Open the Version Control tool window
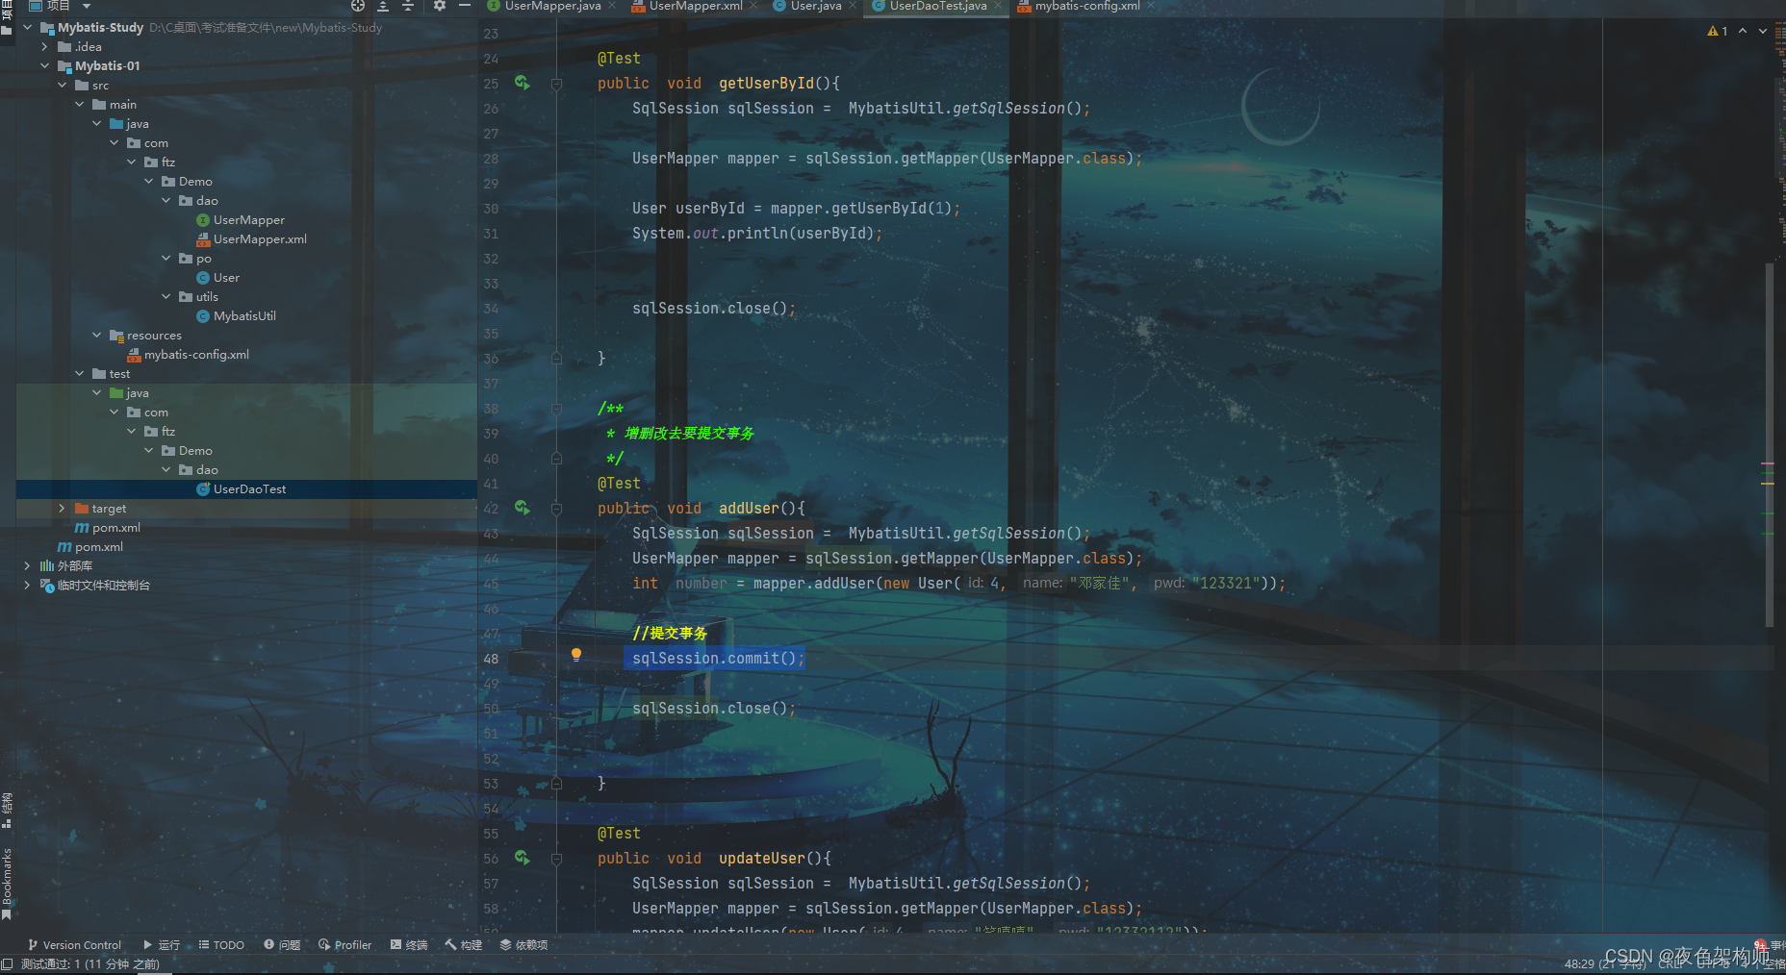The width and height of the screenshot is (1786, 975). (74, 945)
